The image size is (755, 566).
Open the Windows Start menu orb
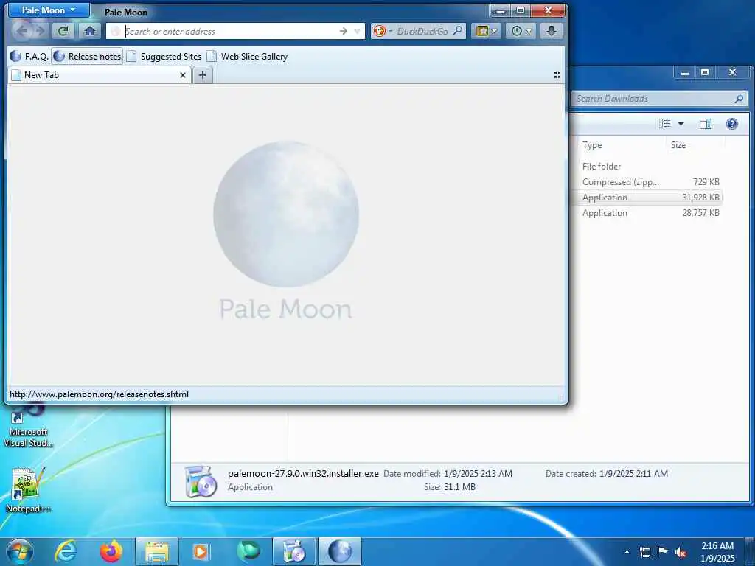20,551
